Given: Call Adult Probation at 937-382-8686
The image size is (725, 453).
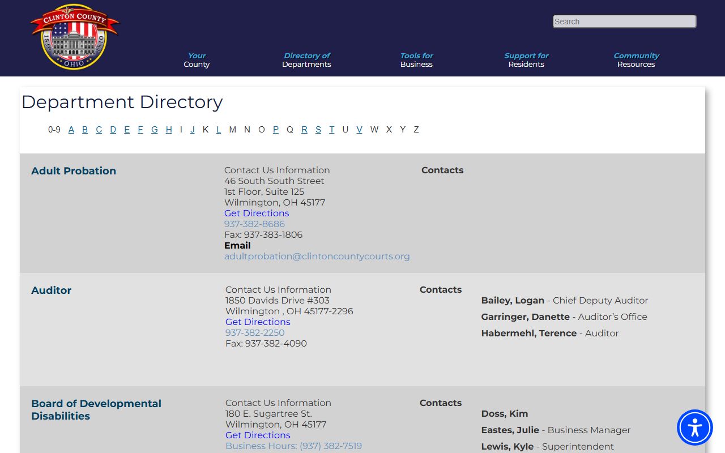Looking at the screenshot, I should coord(254,224).
